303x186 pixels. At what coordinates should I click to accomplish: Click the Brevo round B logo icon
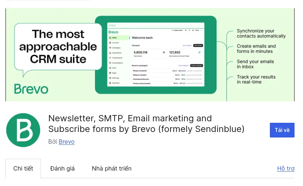pos(23,130)
